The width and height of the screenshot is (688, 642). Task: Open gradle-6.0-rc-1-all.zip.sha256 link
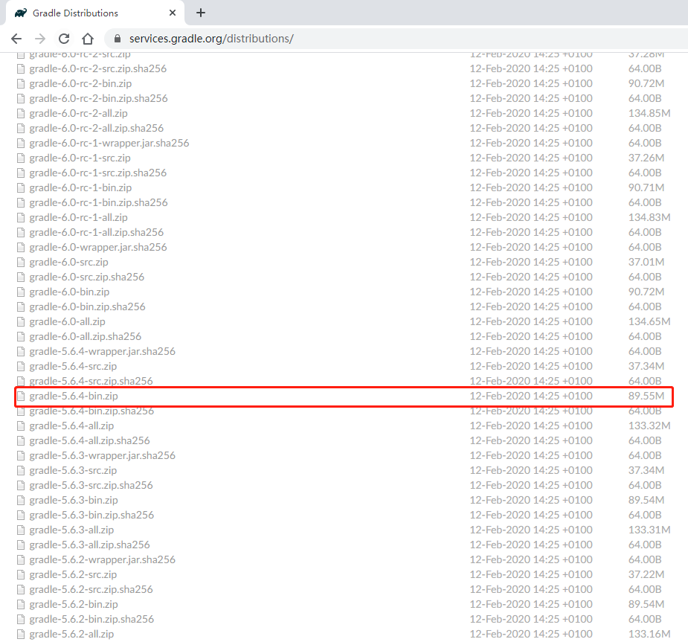pos(96,233)
